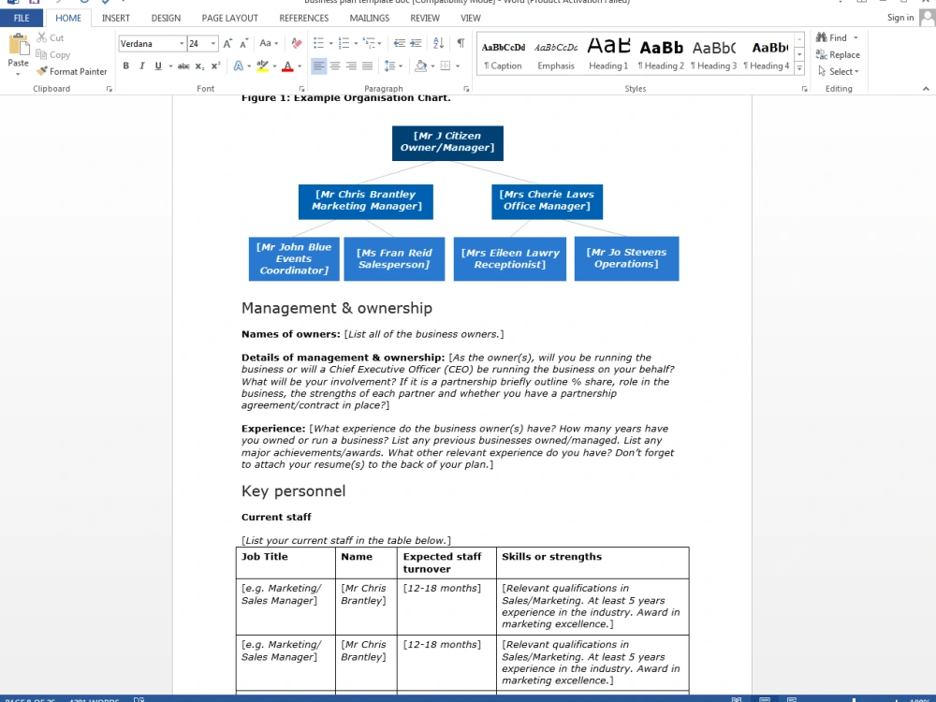The width and height of the screenshot is (936, 702).
Task: Sort selected text alphabetically
Action: point(439,43)
